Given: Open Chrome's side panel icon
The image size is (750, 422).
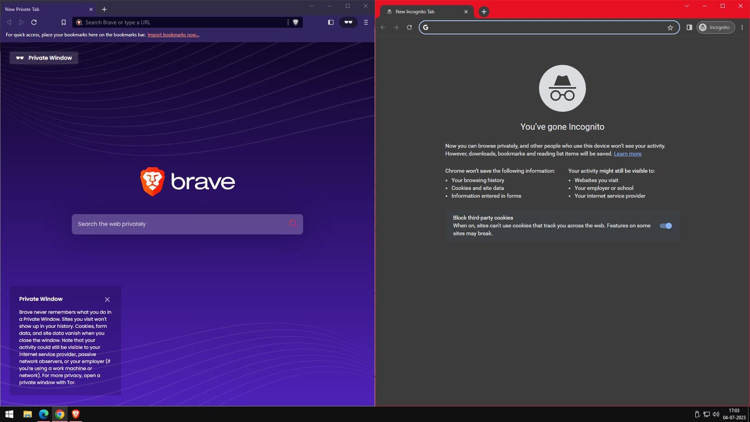Looking at the screenshot, I should tap(689, 27).
